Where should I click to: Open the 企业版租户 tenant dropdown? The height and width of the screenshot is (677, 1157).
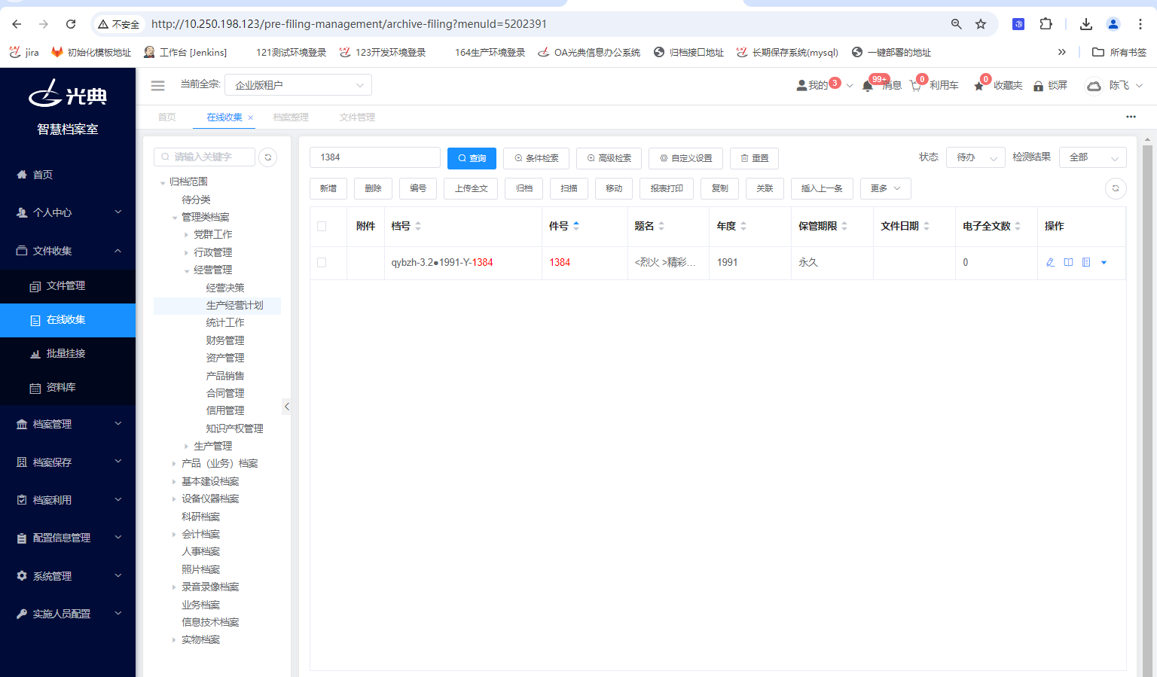[298, 85]
